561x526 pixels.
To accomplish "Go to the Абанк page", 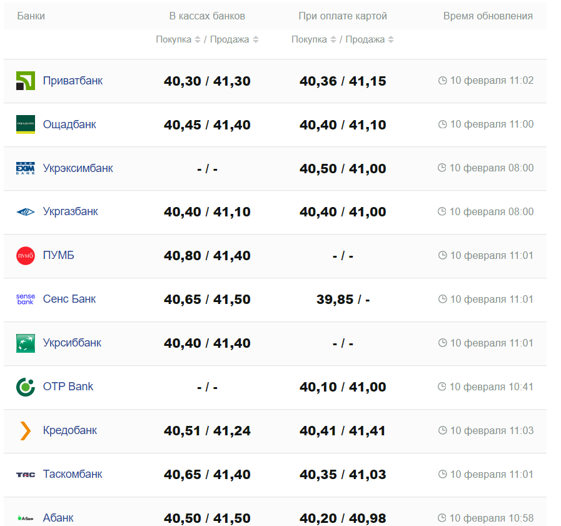I will [x=58, y=518].
